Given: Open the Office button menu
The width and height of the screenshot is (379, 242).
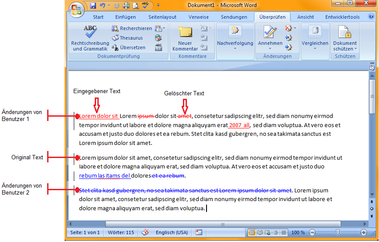Looking at the screenshot, I should pyautogui.click(x=76, y=10).
